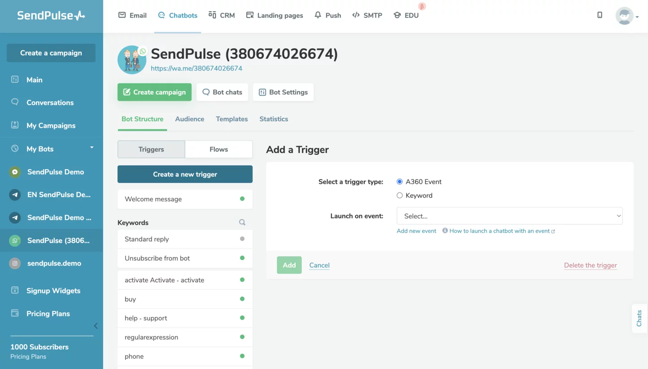Open the sendpulse.demo Instagram bot
Viewport: 648px width, 369px height.
pyautogui.click(x=54, y=263)
